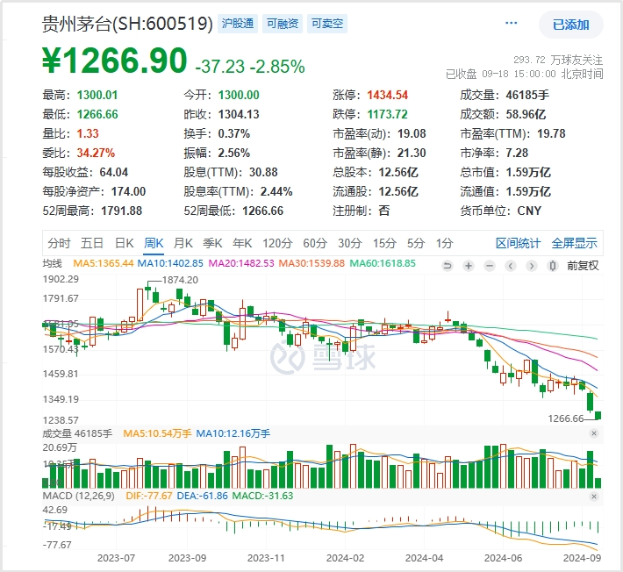Click the DEA:-61.86 indicator value
The image size is (623, 572).
202,496
